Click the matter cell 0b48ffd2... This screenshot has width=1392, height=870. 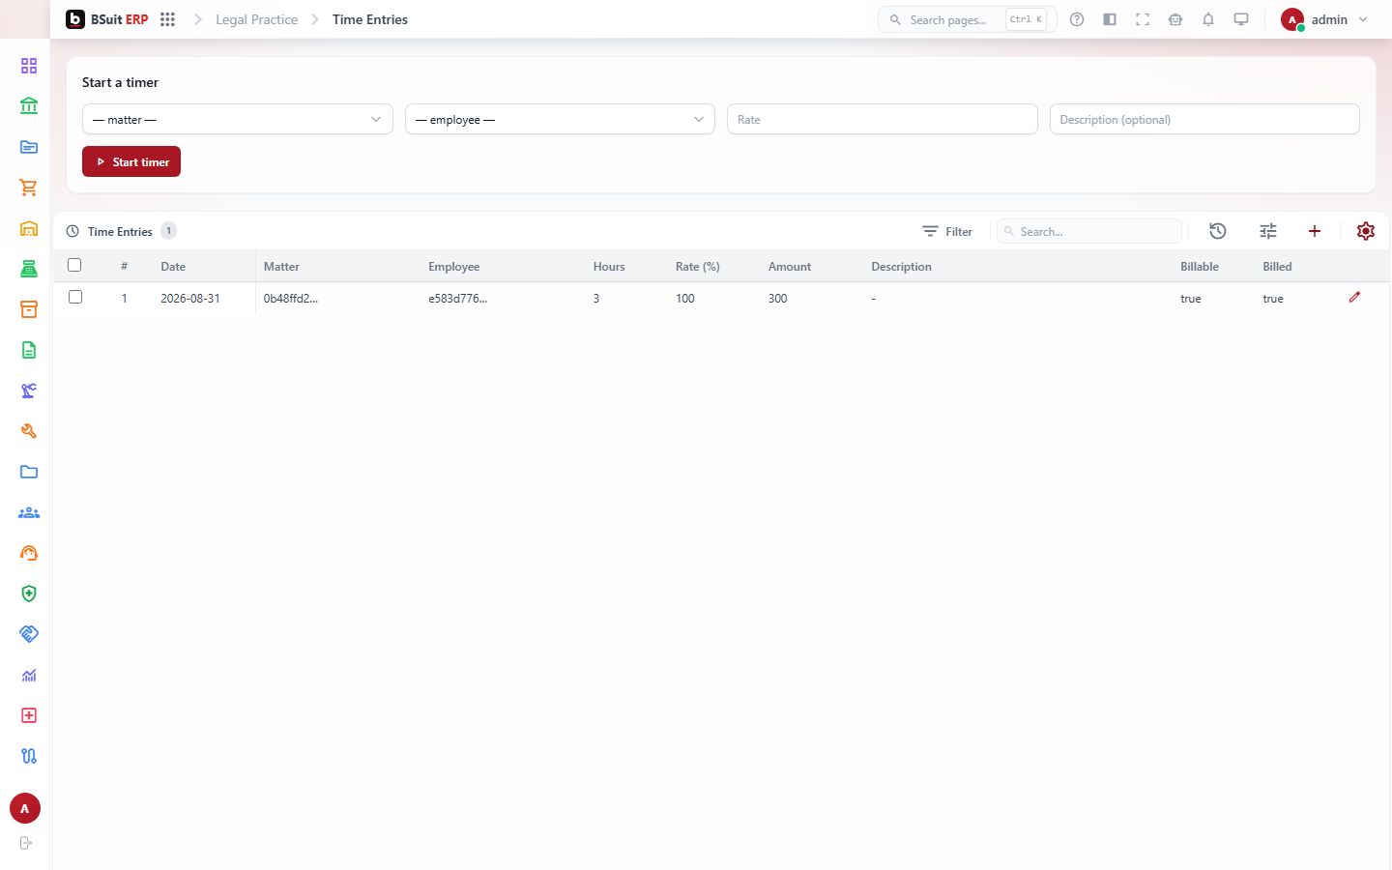pos(291,298)
